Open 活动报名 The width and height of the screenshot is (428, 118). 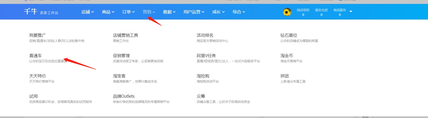(205, 35)
